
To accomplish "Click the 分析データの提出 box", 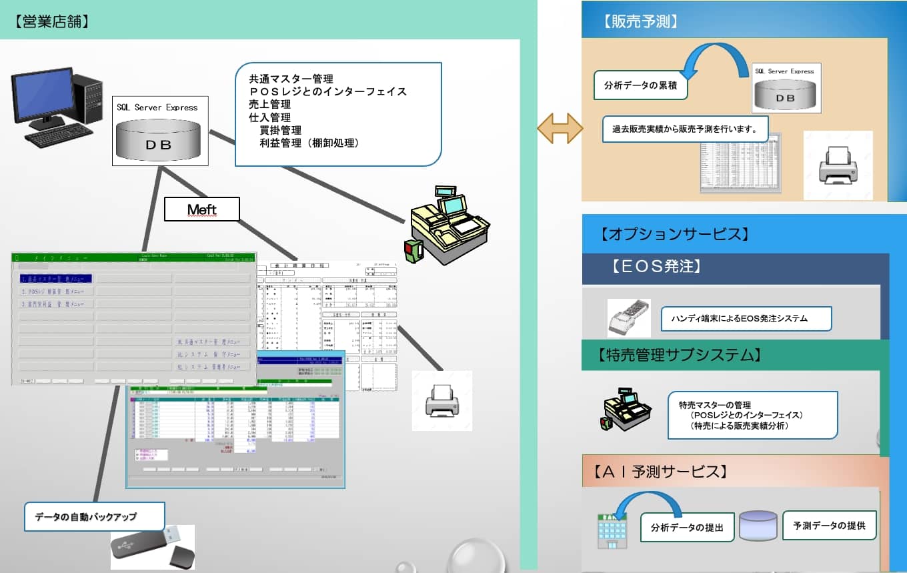I will [x=688, y=528].
